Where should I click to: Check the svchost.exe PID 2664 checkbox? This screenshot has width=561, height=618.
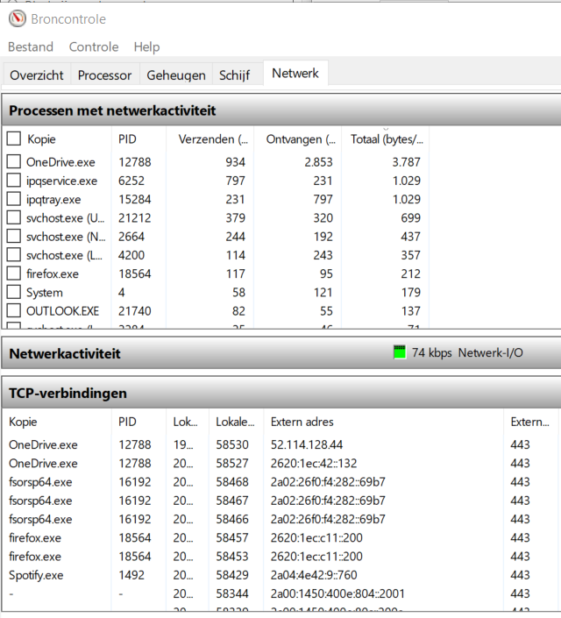click(14, 236)
